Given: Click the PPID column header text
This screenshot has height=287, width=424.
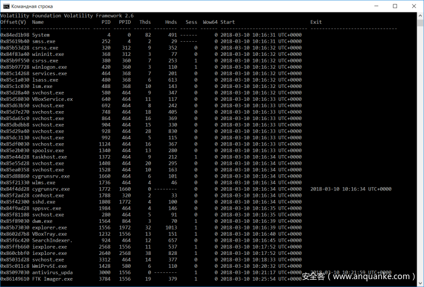Looking at the screenshot, I should pyautogui.click(x=125, y=22).
